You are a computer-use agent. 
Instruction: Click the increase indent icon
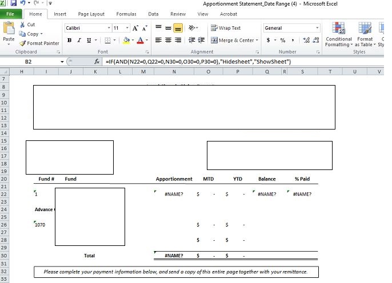(201, 40)
